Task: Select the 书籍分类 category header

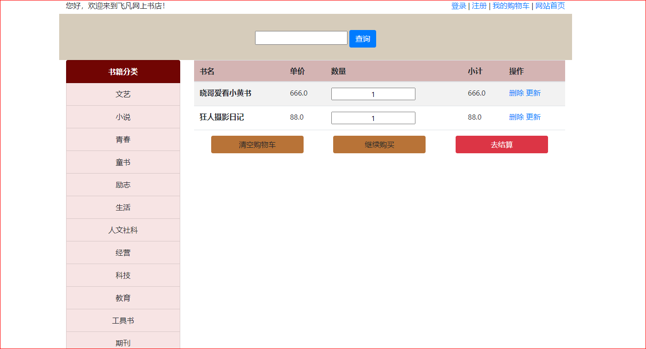Action: pos(123,72)
